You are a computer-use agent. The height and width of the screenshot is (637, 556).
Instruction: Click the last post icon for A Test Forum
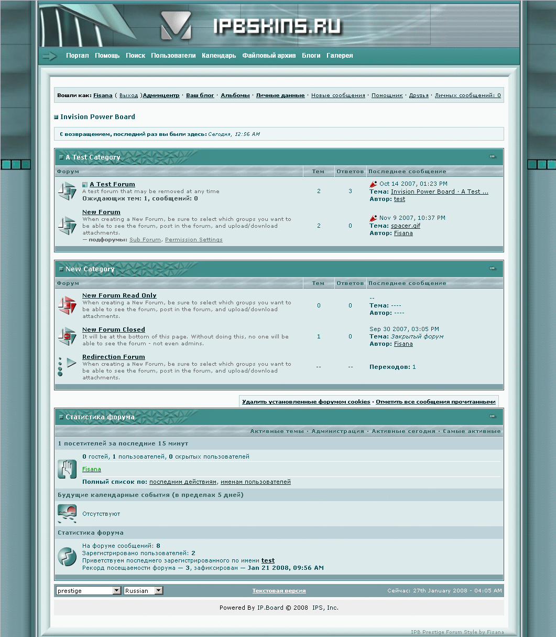(373, 184)
